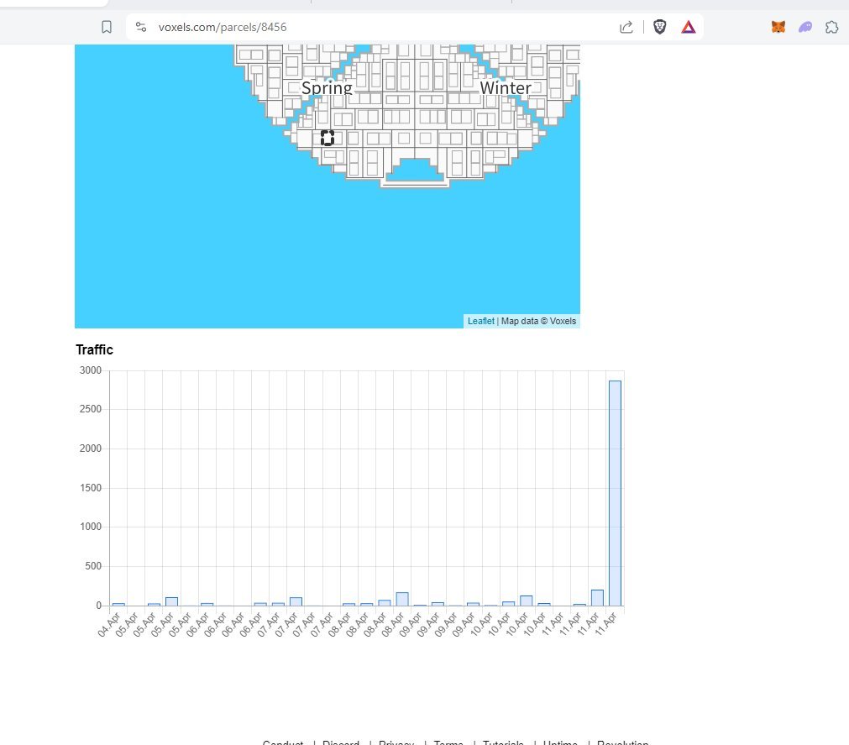The image size is (849, 745).
Task: Click the bookmark icon in the address bar
Action: (x=107, y=27)
